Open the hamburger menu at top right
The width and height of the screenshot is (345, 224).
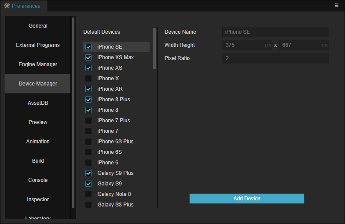click(x=336, y=5)
